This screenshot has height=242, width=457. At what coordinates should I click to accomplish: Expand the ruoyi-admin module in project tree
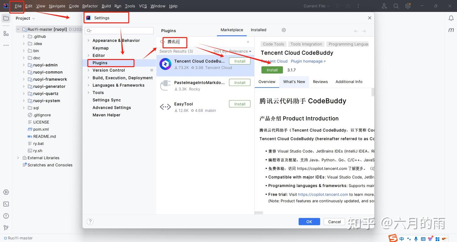click(x=23, y=65)
